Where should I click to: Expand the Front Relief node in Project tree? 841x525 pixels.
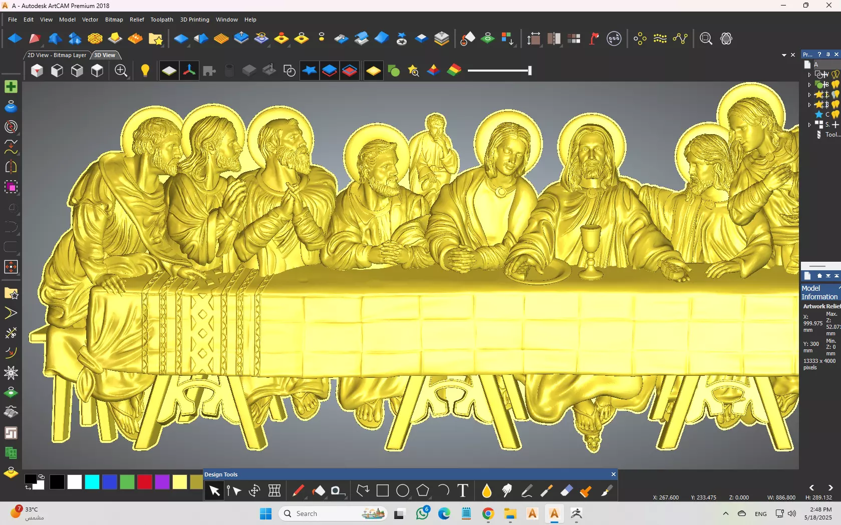(x=809, y=95)
